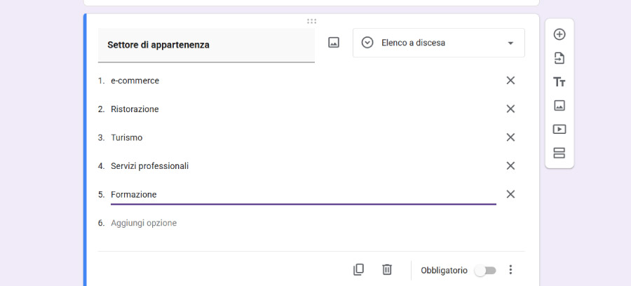
Task: Remove the Turismo option
Action: [510, 137]
